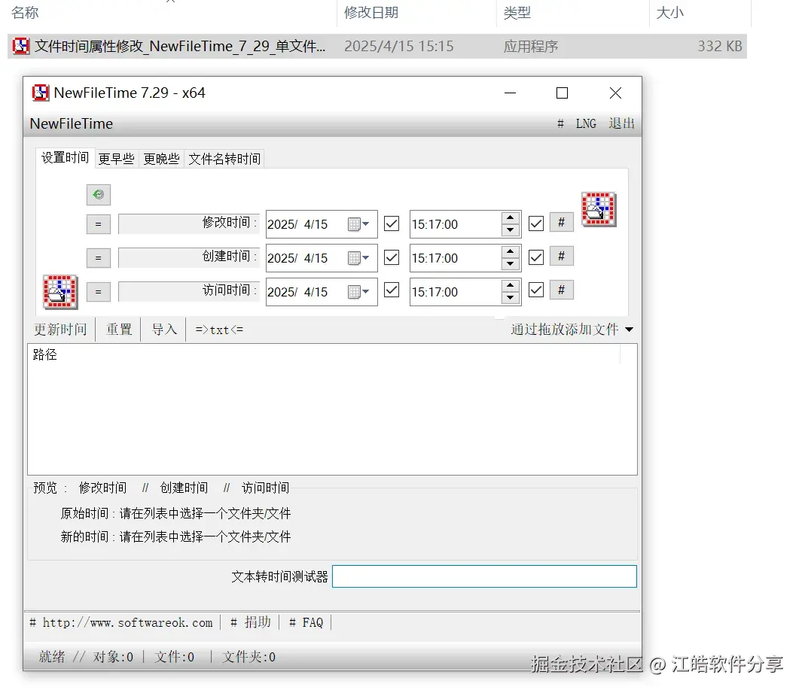Click the 文本转时间测试器 input field
This screenshot has width=802, height=693.
pos(484,576)
